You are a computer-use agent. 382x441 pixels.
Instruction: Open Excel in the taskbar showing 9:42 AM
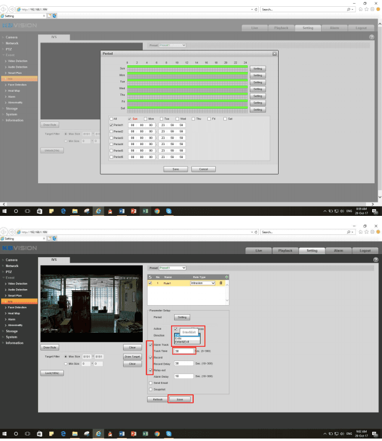pyautogui.click(x=145, y=434)
